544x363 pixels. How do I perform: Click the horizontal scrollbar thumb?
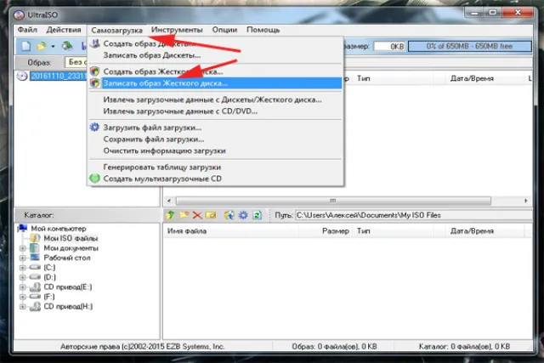coord(333,201)
